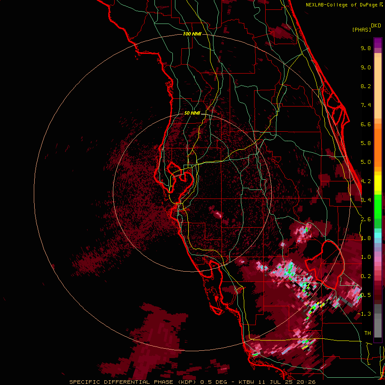This screenshot has height=385, width=385.
Task: Click the 100 NMI range ring label
Action: [x=192, y=34]
